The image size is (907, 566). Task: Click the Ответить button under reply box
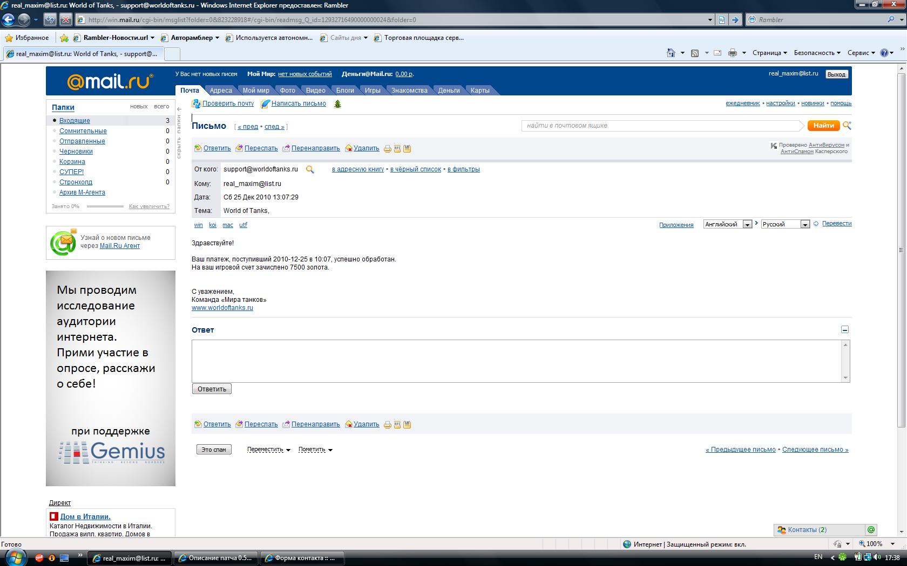(x=212, y=389)
